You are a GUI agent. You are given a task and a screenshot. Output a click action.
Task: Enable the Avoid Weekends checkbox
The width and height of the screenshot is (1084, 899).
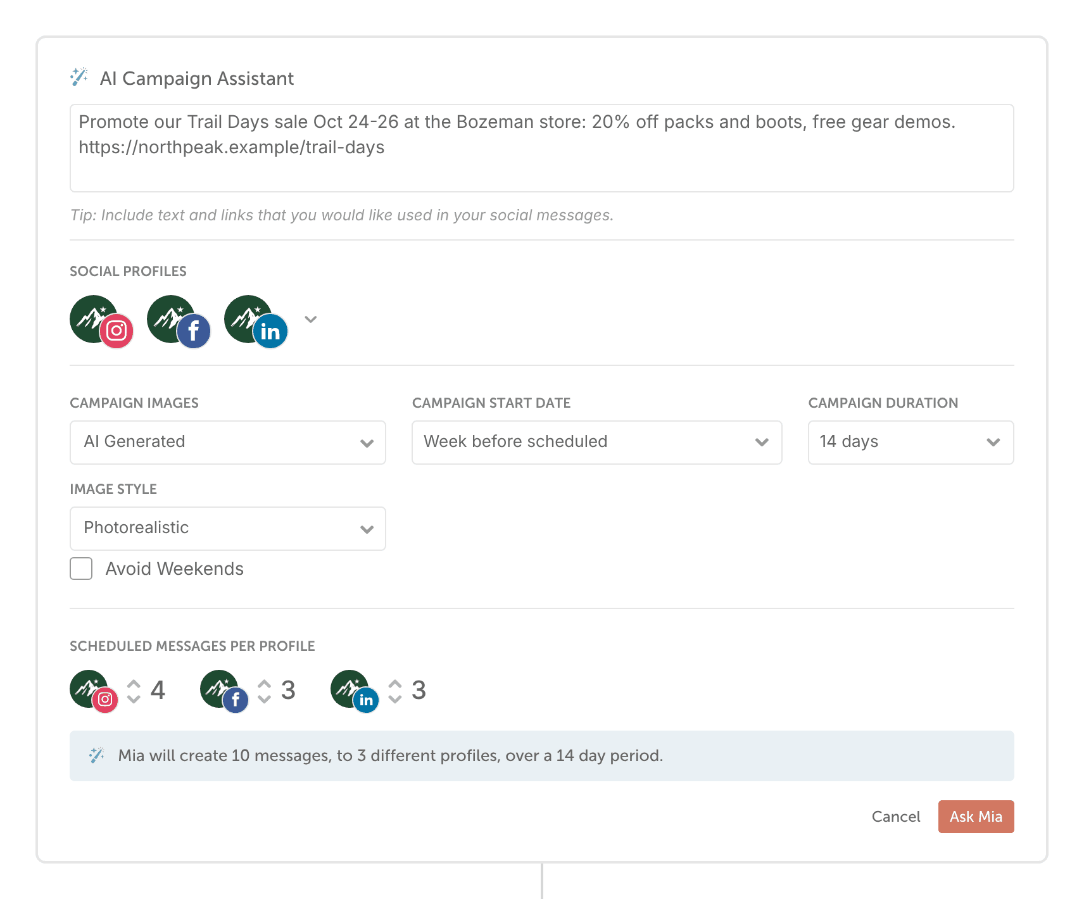coord(81,569)
